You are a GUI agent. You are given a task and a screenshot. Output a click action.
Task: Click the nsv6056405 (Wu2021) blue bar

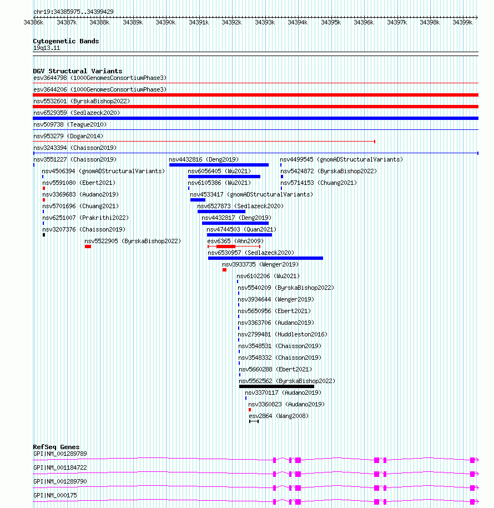(224, 177)
